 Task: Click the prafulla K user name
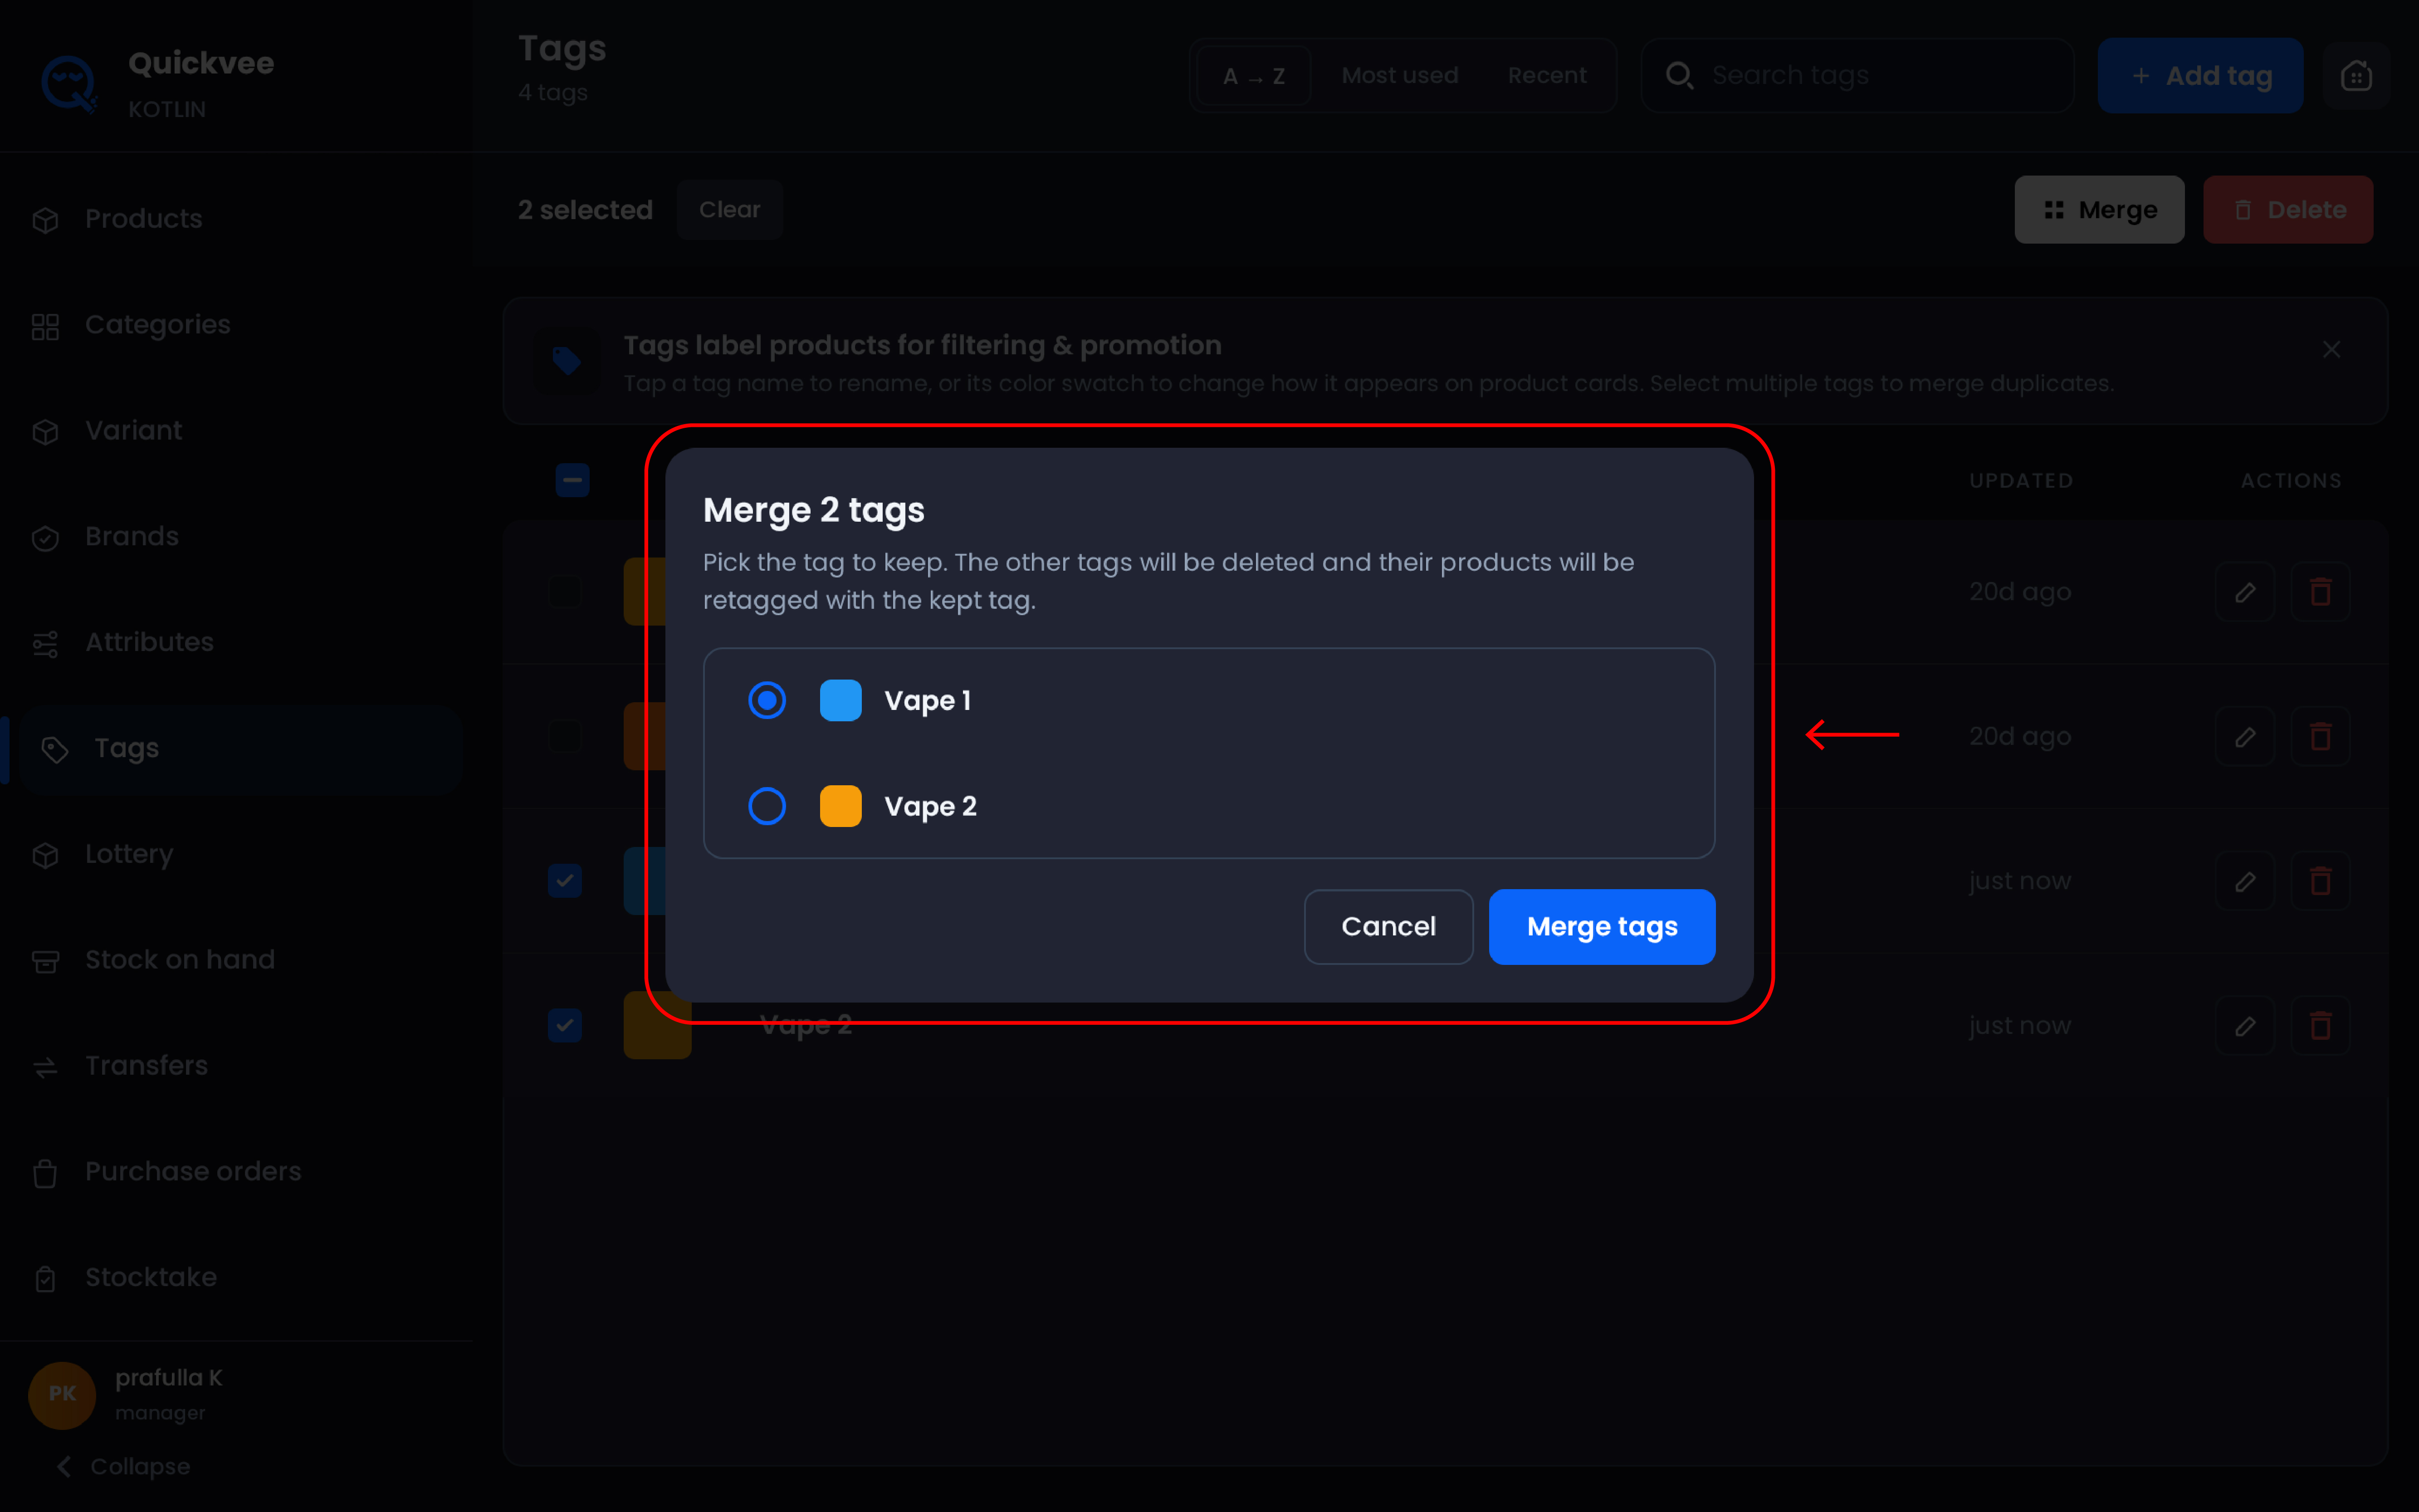click(x=168, y=1378)
